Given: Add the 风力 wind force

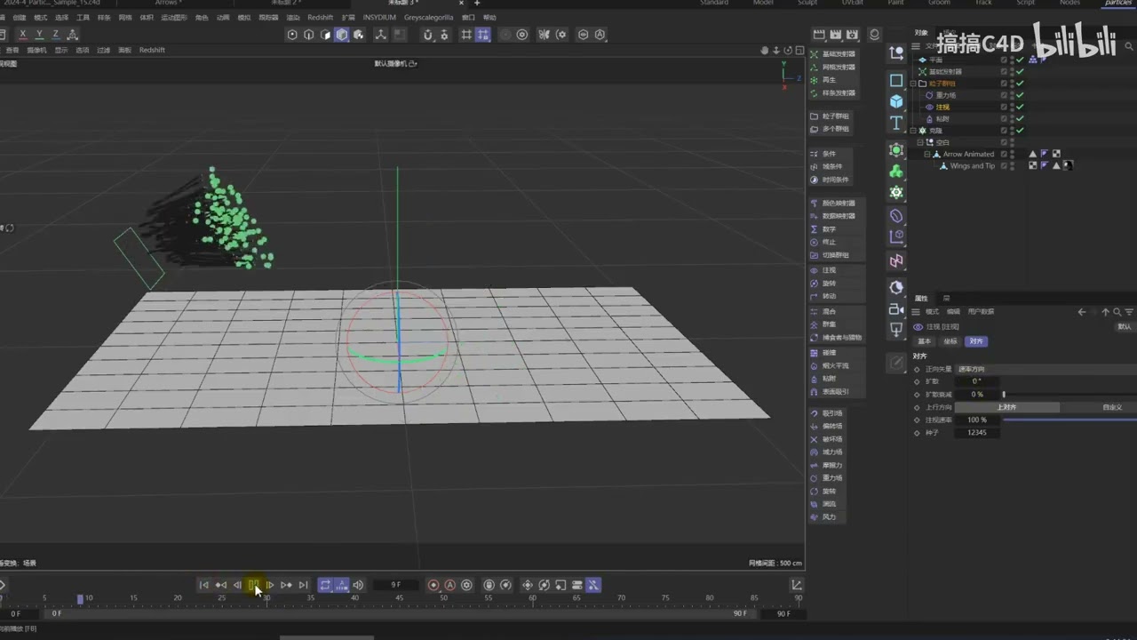Looking at the screenshot, I should (824, 516).
